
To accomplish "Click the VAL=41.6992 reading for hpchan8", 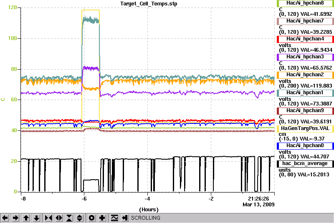I will tap(316, 14).
